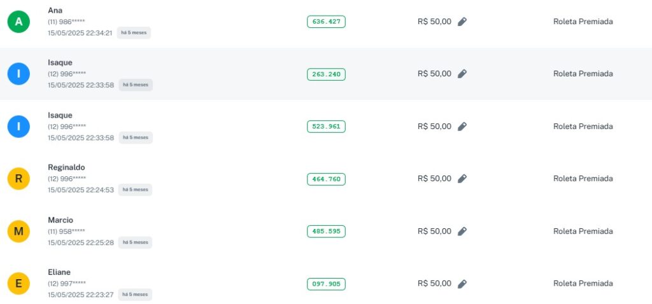This screenshot has height=304, width=652.
Task: Click Eliane's yellow "E" avatar
Action: pyautogui.click(x=18, y=284)
